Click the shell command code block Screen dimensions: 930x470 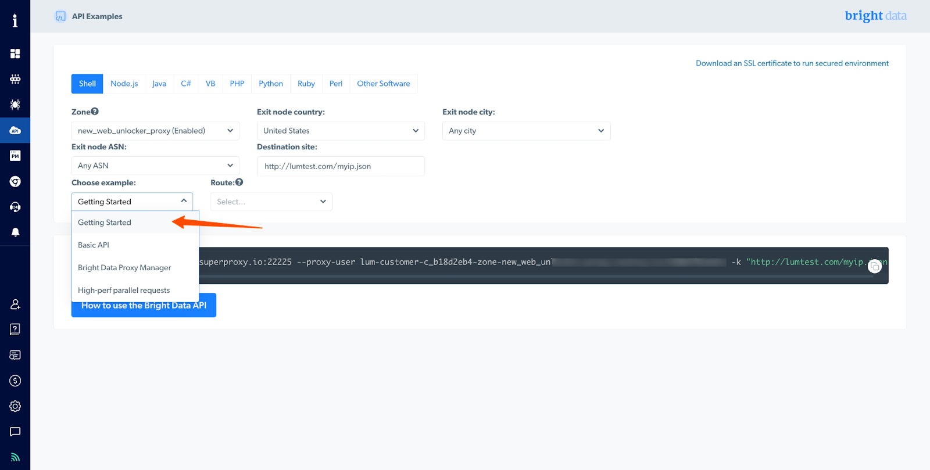[543, 266]
